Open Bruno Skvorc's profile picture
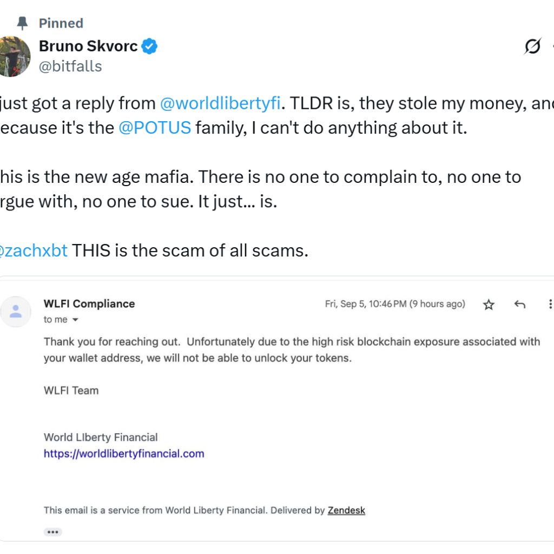 (15, 56)
